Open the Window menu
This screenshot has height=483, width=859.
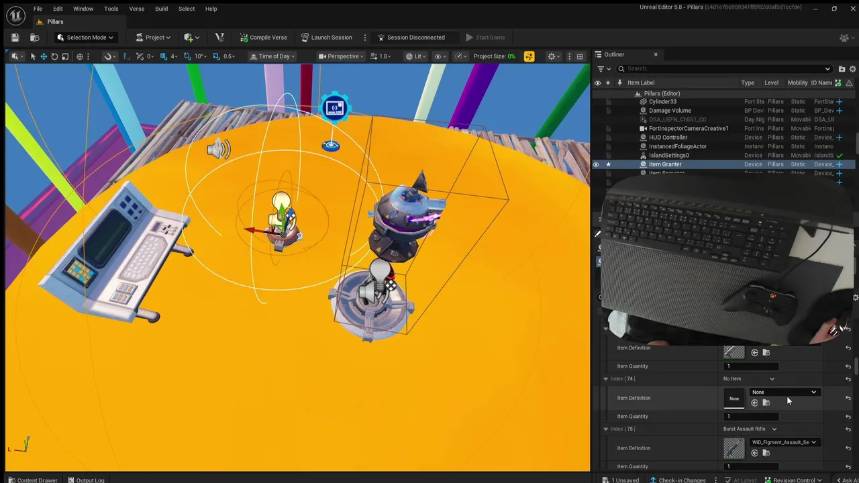click(83, 9)
